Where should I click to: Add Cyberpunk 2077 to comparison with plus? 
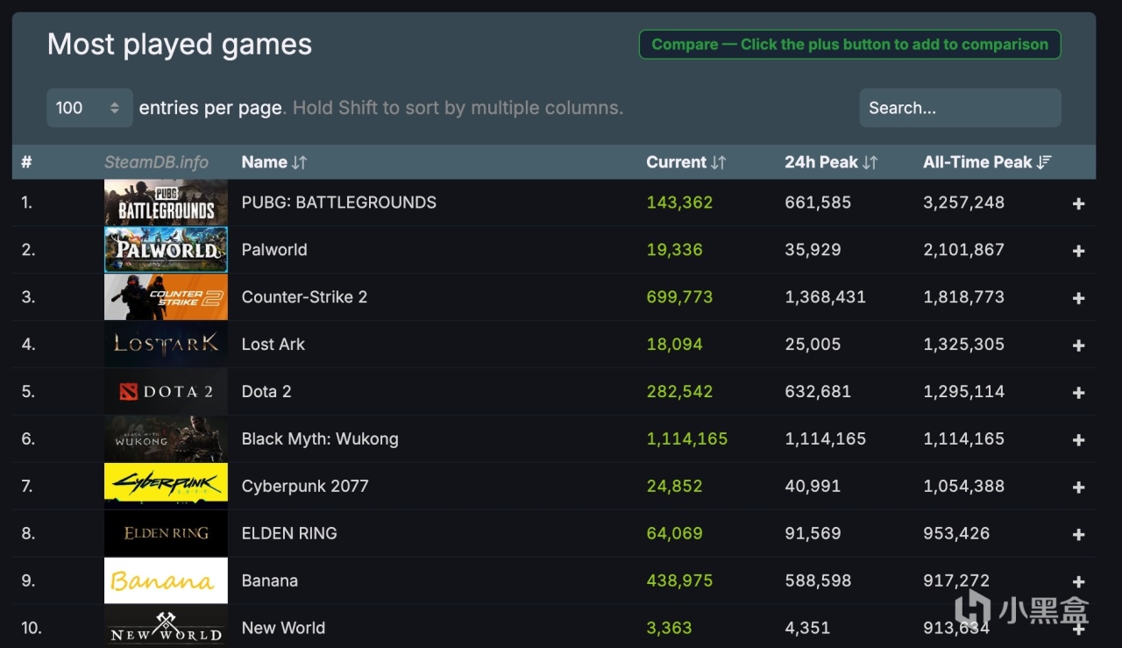point(1078,488)
